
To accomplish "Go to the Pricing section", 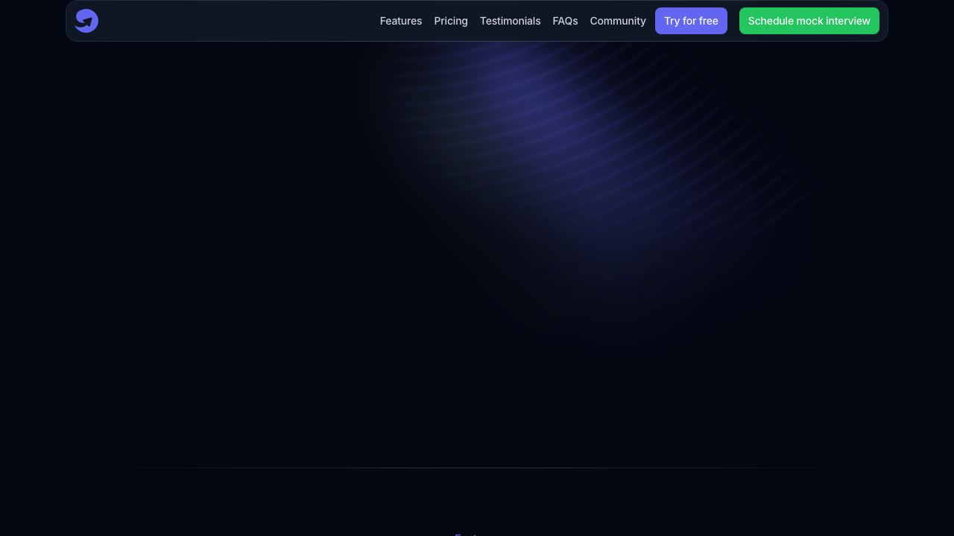I will pos(451,21).
